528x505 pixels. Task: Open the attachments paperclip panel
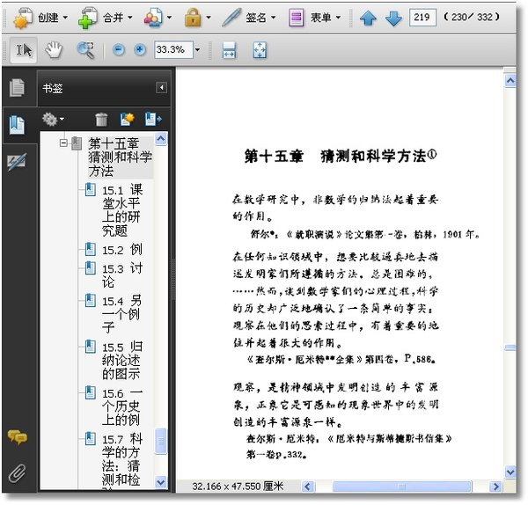pyautogui.click(x=16, y=472)
